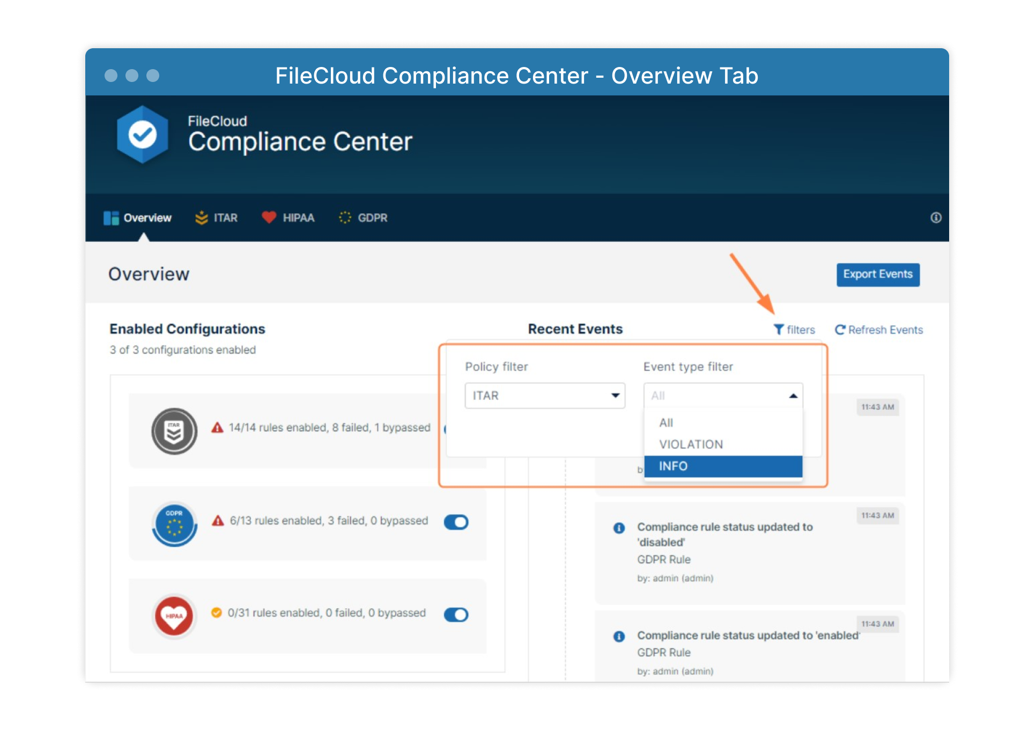Image resolution: width=1036 pixels, height=733 pixels.
Task: Switch to the Overview tab
Action: pos(138,218)
